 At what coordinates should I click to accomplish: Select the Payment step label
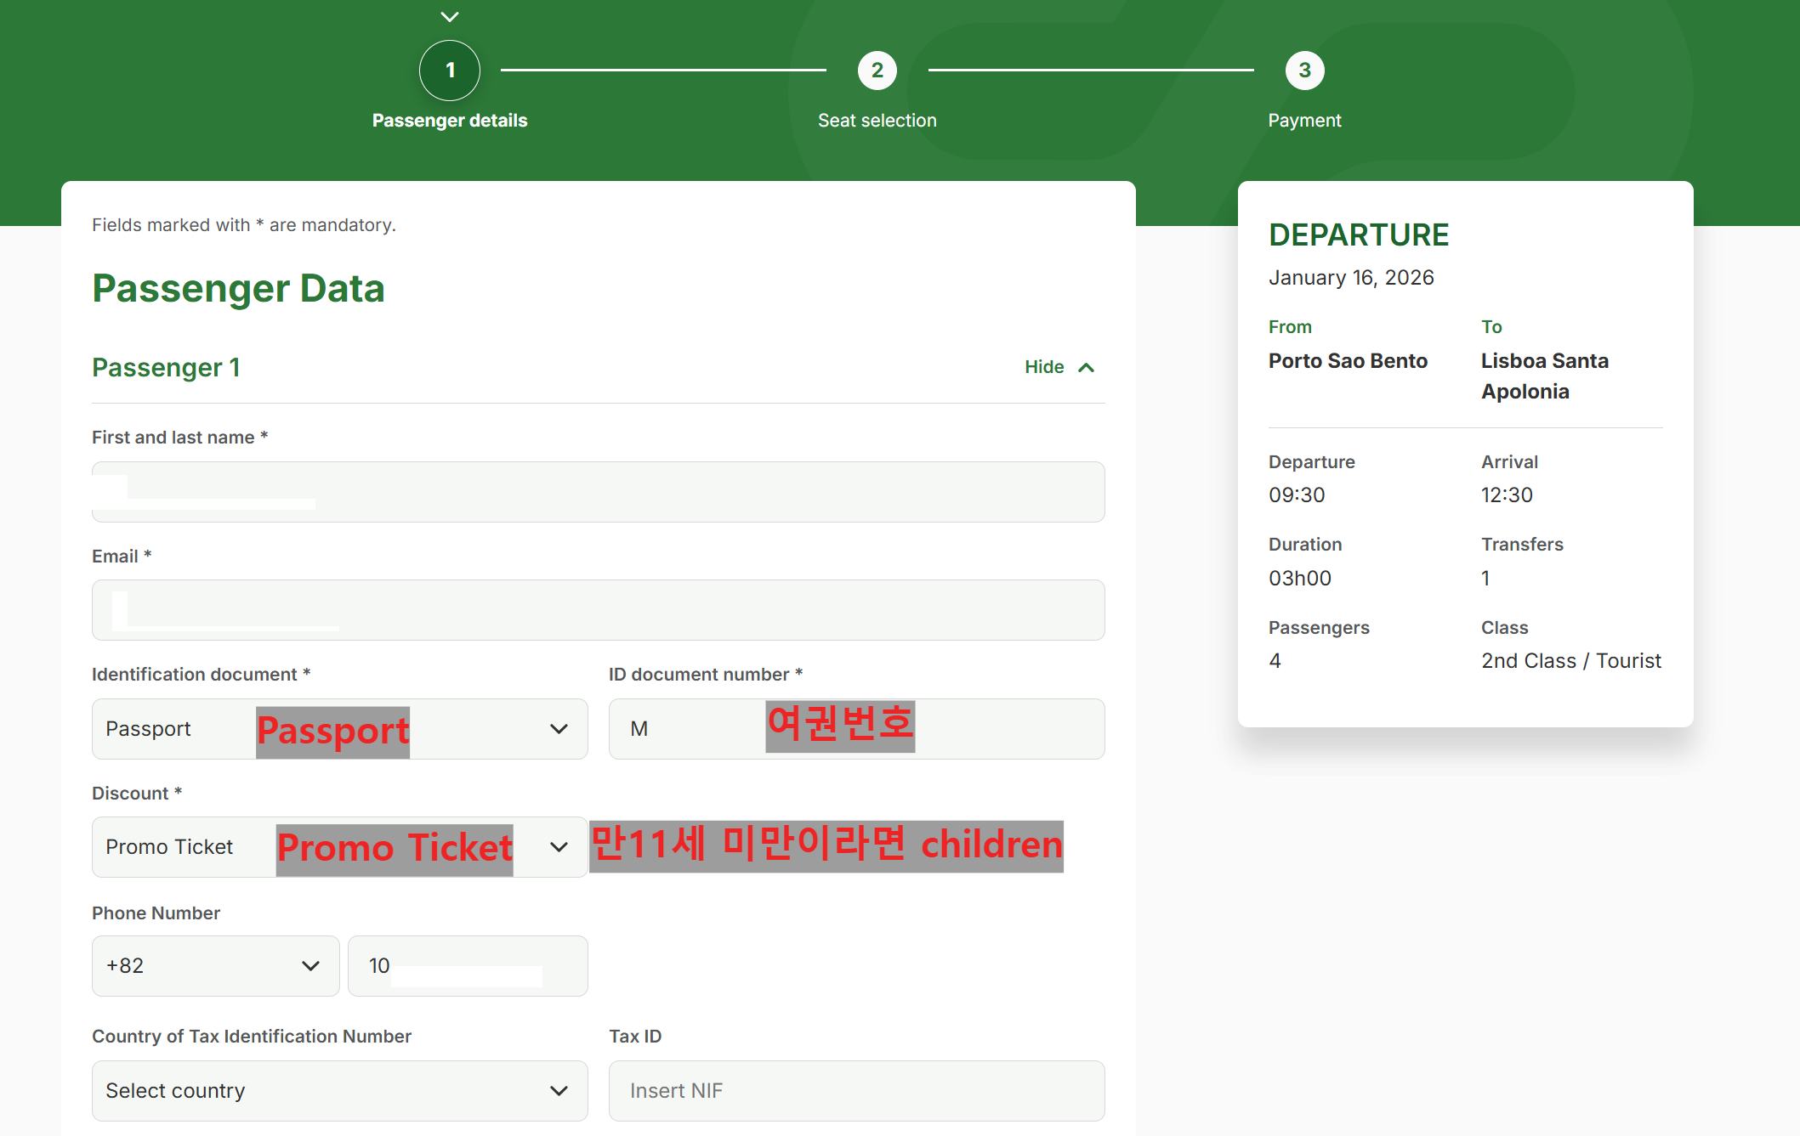pos(1303,121)
